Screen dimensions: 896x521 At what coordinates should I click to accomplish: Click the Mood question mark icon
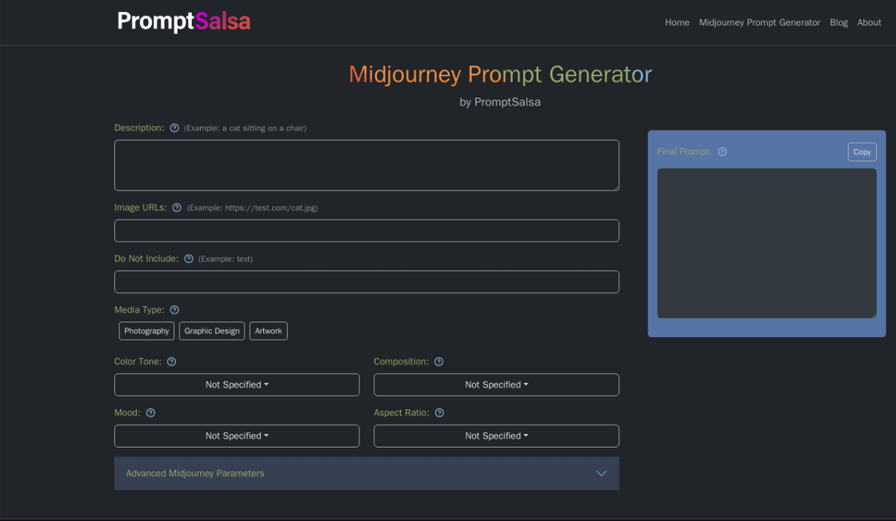[150, 413]
